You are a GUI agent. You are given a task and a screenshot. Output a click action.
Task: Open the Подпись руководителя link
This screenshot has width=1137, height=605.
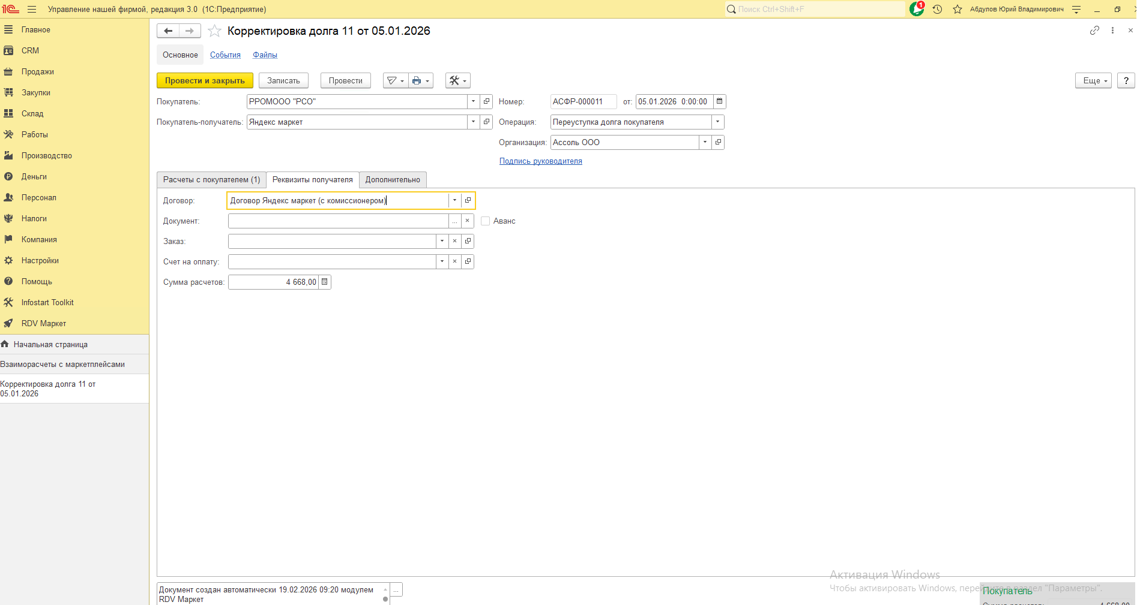[540, 161]
